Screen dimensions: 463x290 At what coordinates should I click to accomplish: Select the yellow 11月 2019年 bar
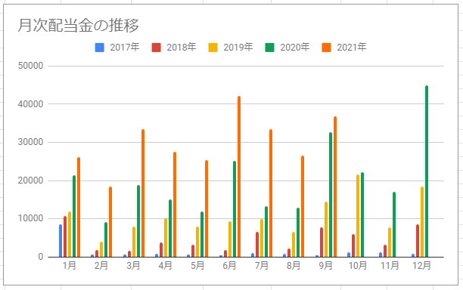coord(390,242)
